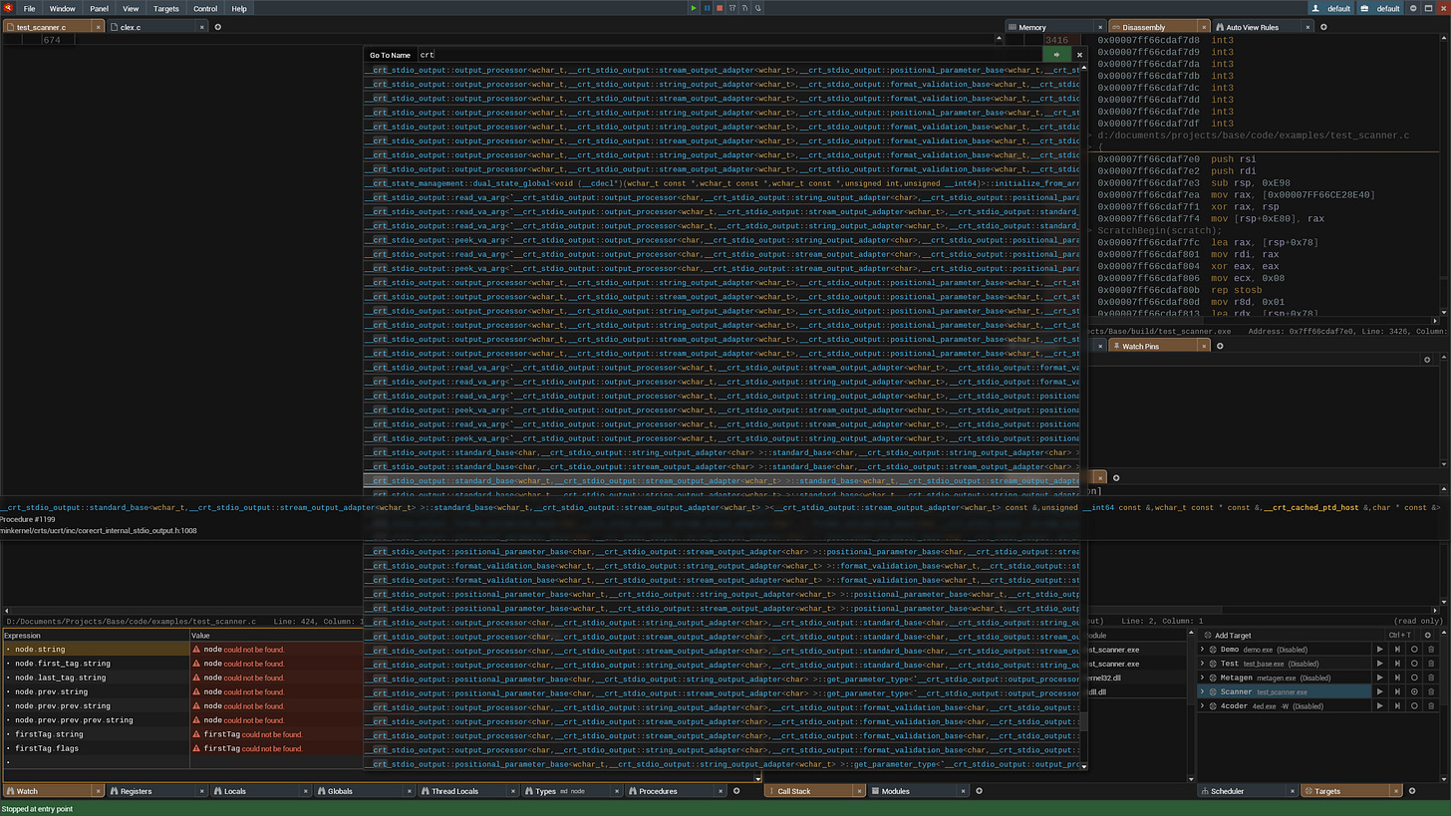The image size is (1451, 816).
Task: Launch the Demo target with play icon
Action: tap(1380, 650)
